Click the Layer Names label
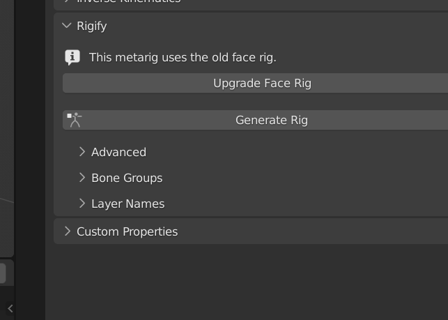This screenshot has height=320, width=448. click(x=128, y=204)
